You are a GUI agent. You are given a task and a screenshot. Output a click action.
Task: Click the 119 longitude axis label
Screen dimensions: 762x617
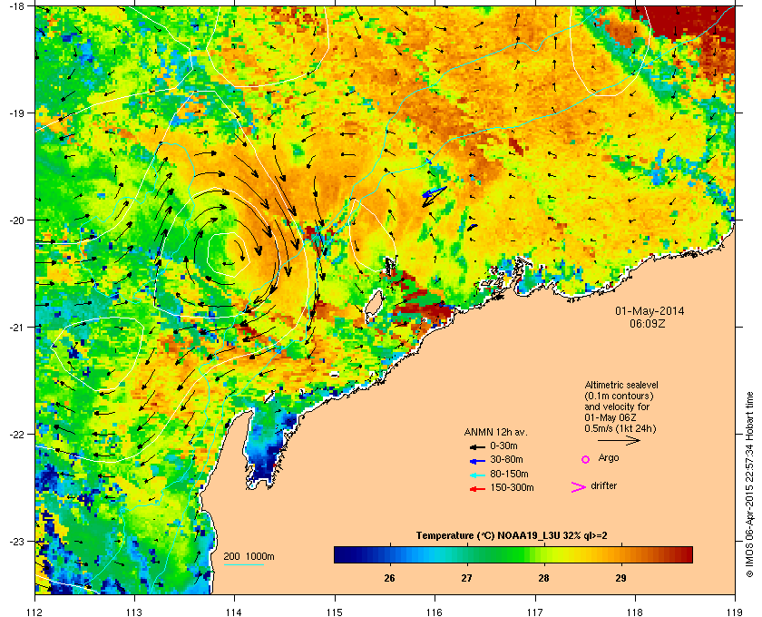coord(735,612)
